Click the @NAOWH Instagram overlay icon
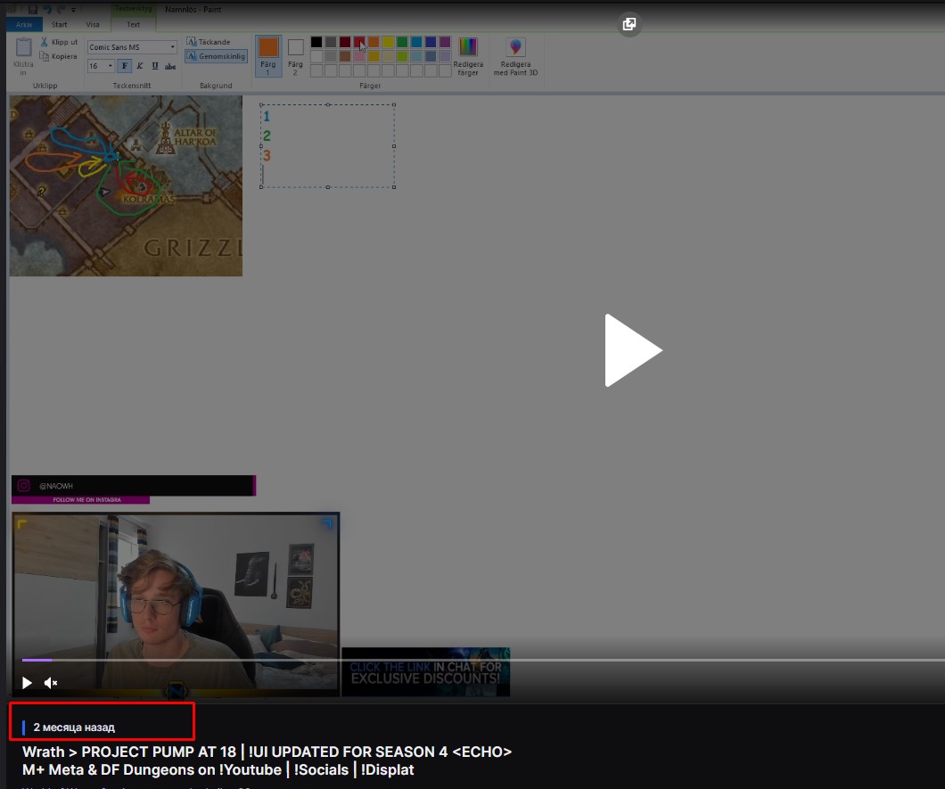This screenshot has height=789, width=945. (x=23, y=485)
